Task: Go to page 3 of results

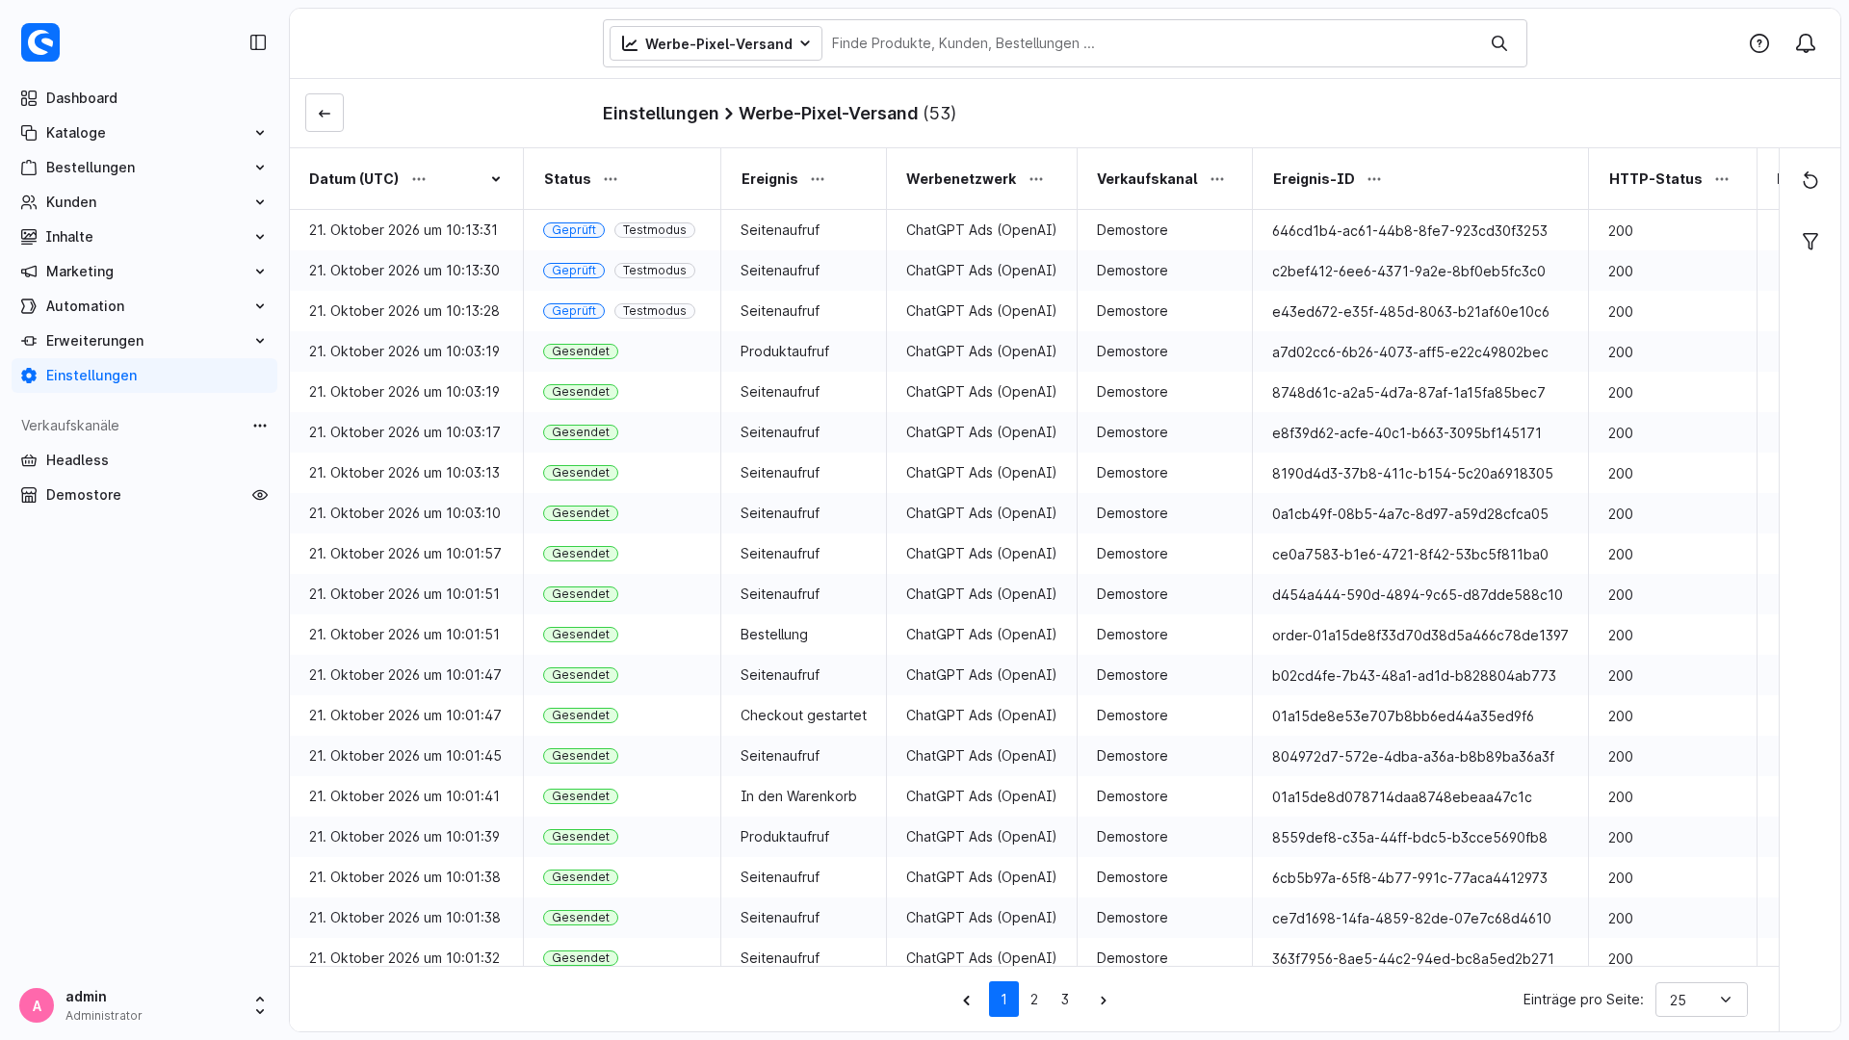Action: tap(1065, 1000)
